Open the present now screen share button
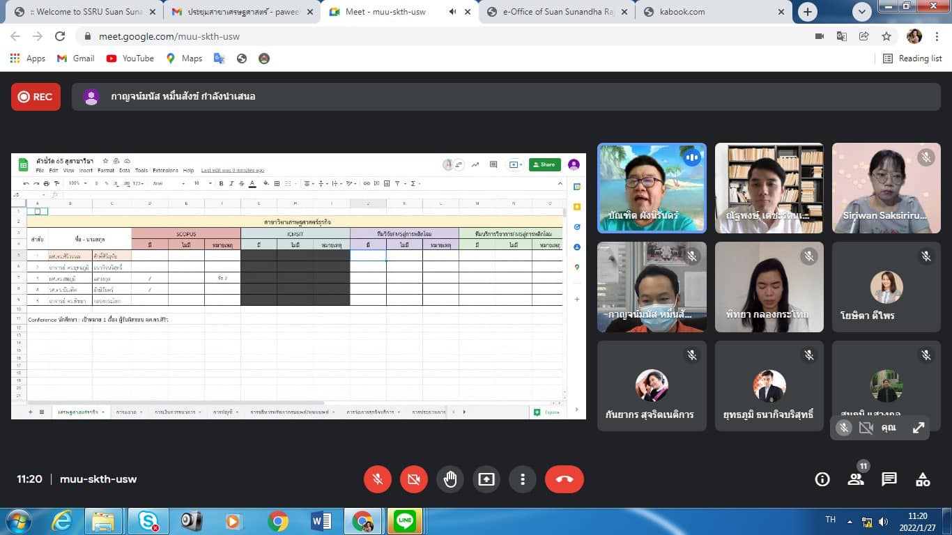Screen dimensions: 952x535 point(486,479)
